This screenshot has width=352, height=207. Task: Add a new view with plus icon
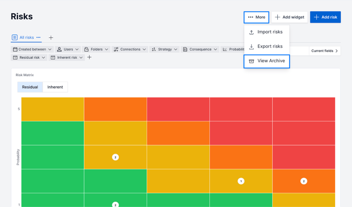point(51,38)
